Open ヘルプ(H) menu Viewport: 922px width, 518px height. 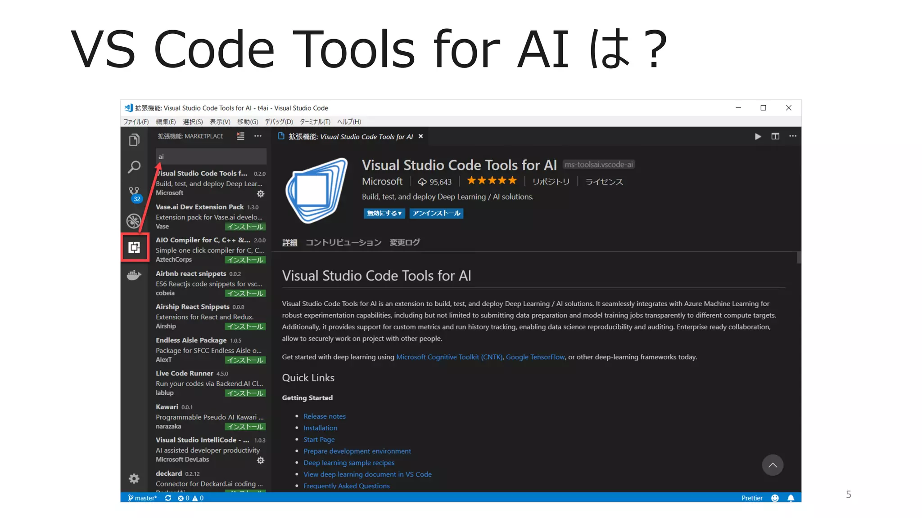pyautogui.click(x=349, y=122)
